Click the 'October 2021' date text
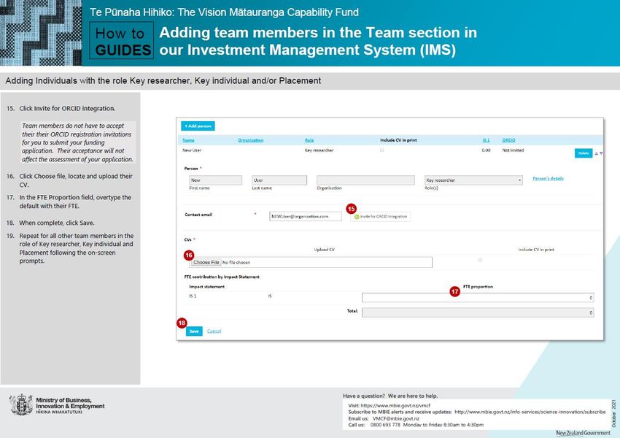 [614, 414]
